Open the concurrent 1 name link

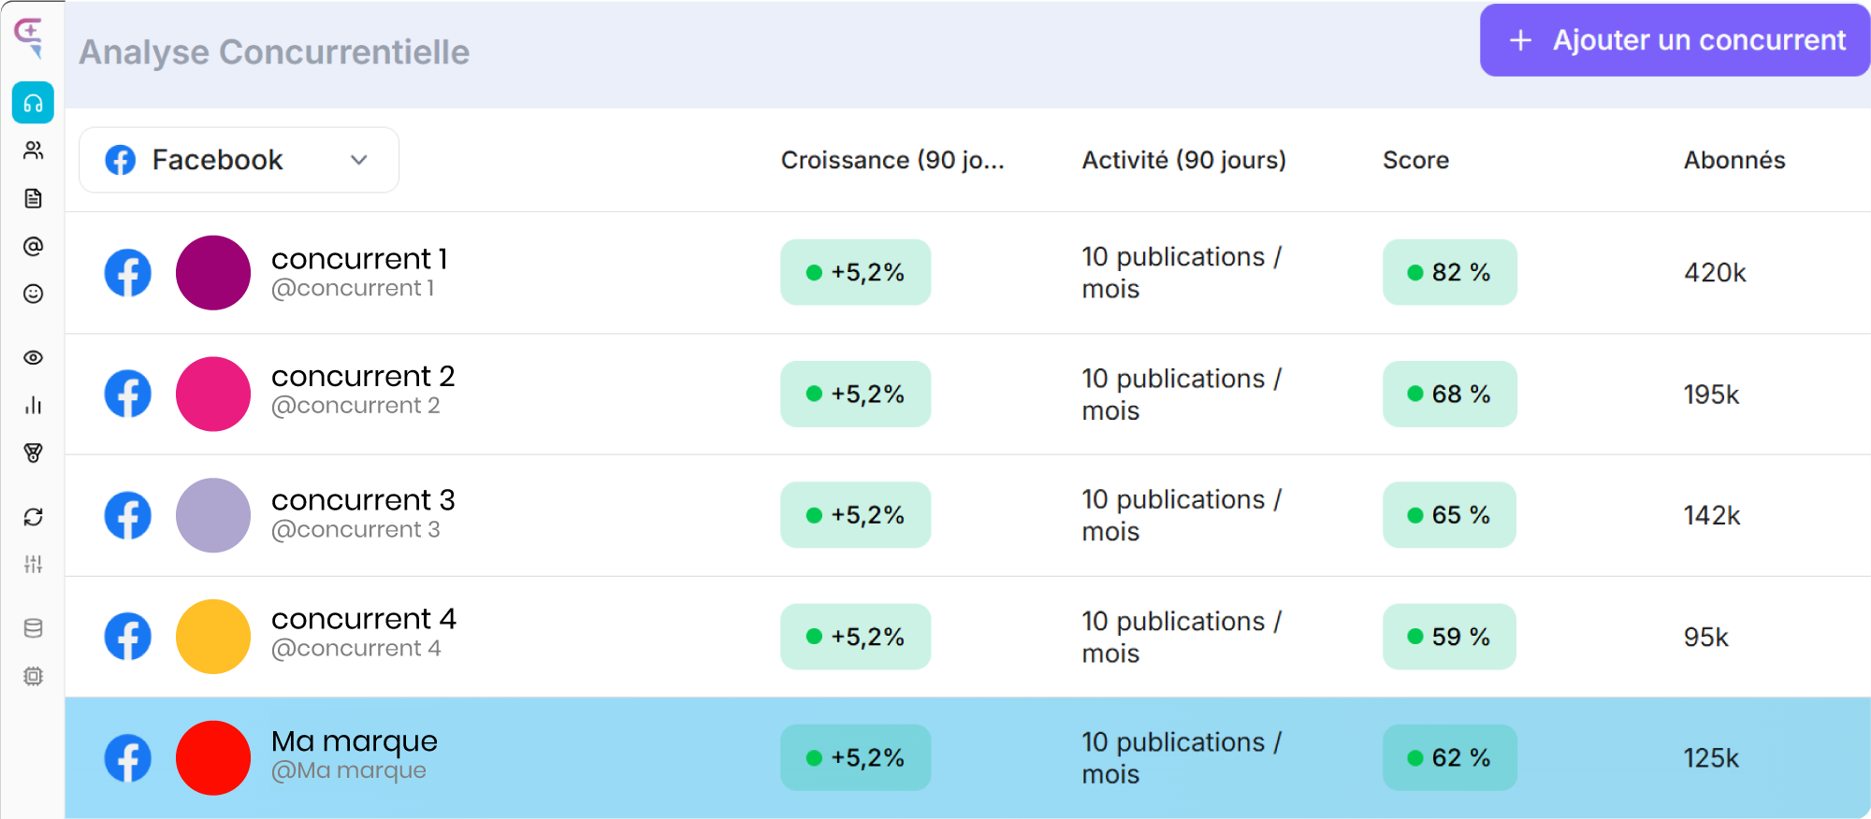pos(359,259)
